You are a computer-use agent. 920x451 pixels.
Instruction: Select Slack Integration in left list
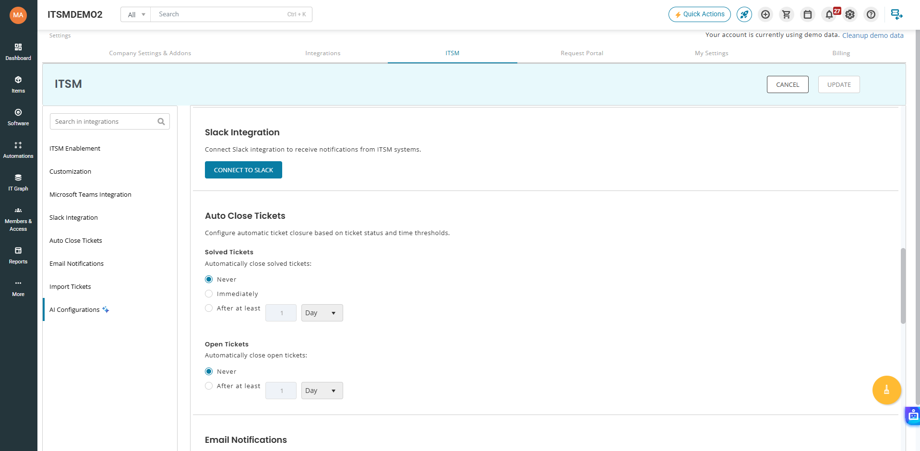point(73,218)
